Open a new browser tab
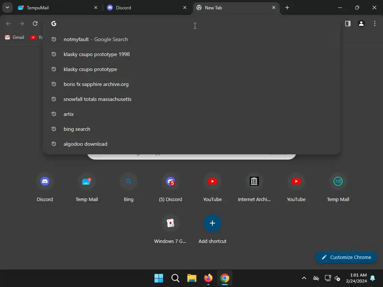 287,7
